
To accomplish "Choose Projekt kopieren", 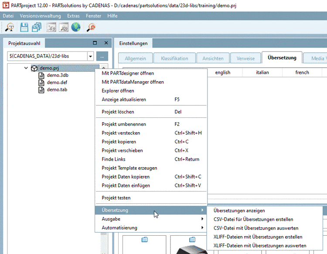I will (151, 142).
